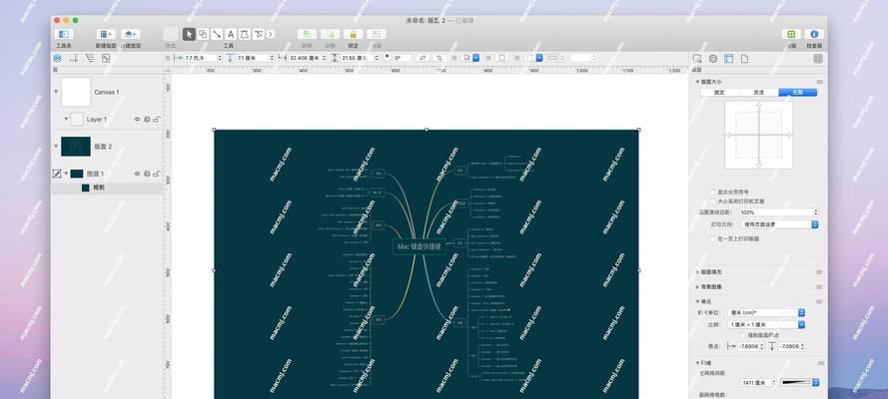
Task: Click the stepper of 页面滚动边距 100%
Action: point(815,212)
